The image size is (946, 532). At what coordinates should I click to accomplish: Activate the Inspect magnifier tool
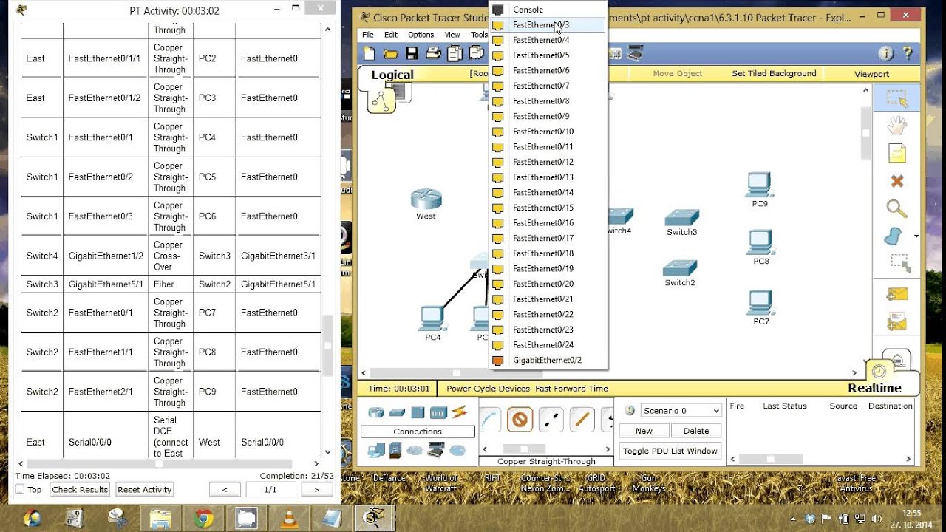click(x=896, y=209)
